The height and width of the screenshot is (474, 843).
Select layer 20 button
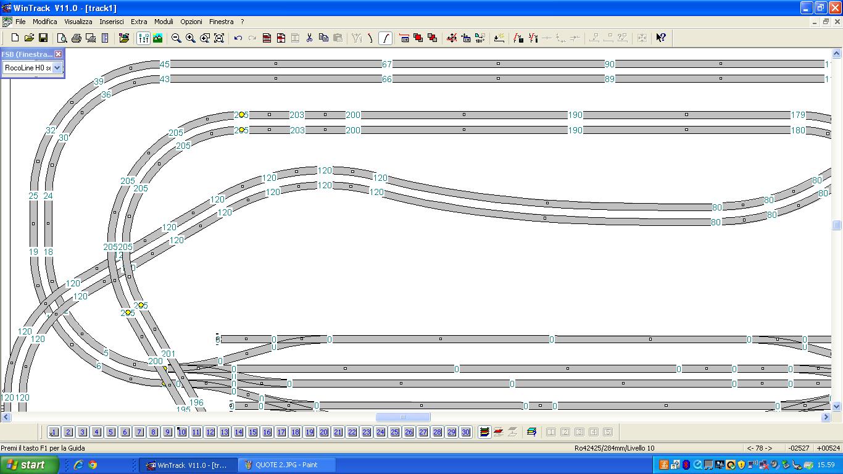[323, 432]
